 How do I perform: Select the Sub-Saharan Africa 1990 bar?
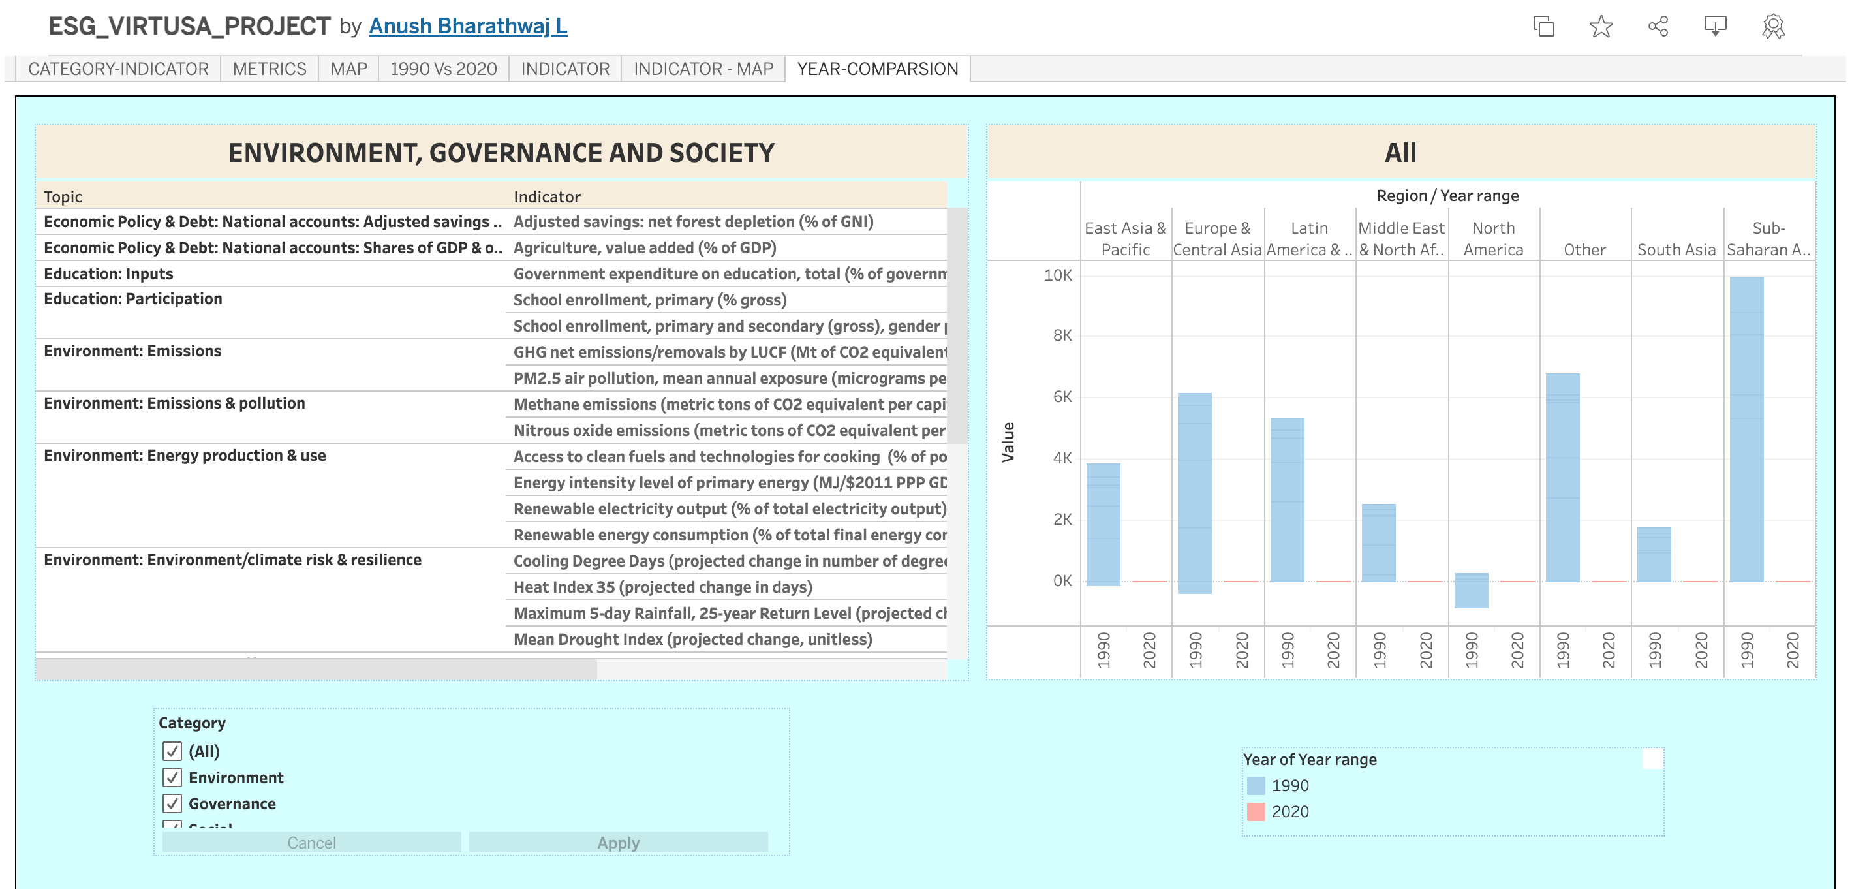pos(1746,429)
